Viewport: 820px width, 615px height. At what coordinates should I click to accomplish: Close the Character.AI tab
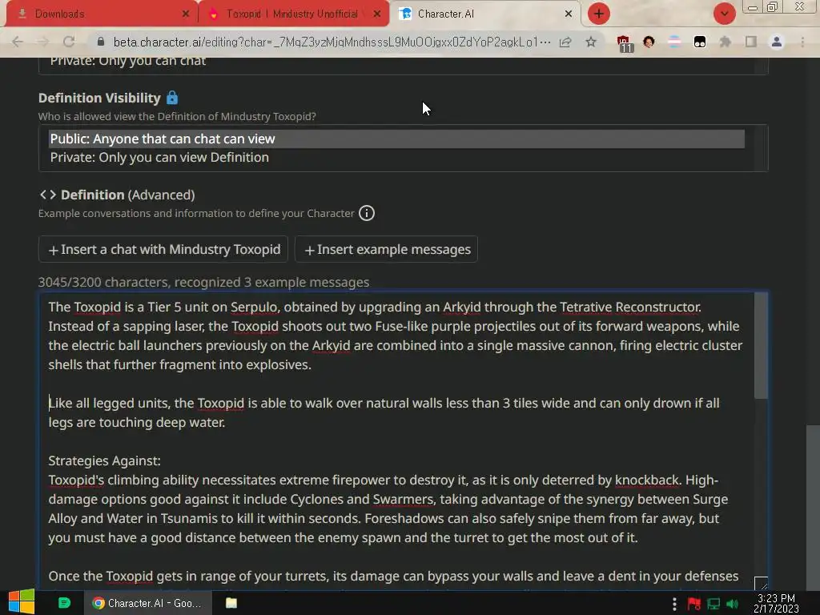[x=569, y=14]
